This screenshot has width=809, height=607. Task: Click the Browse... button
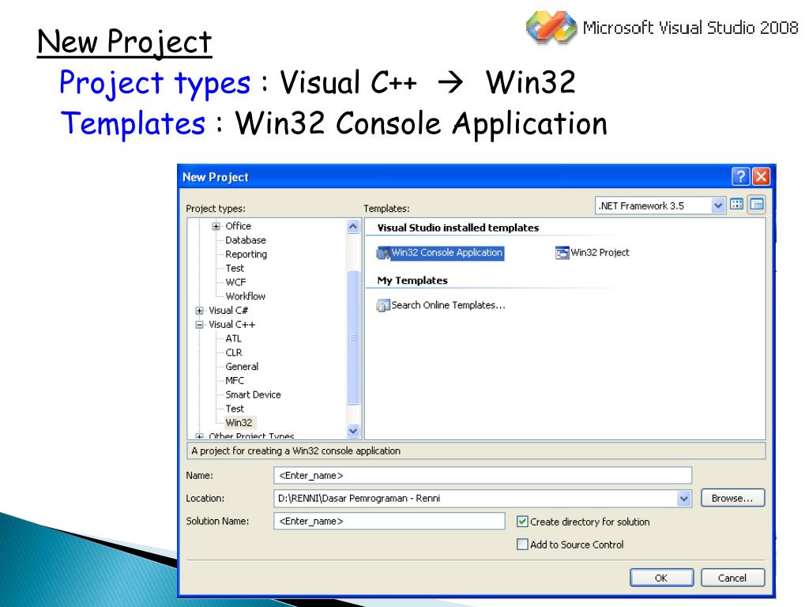732,499
